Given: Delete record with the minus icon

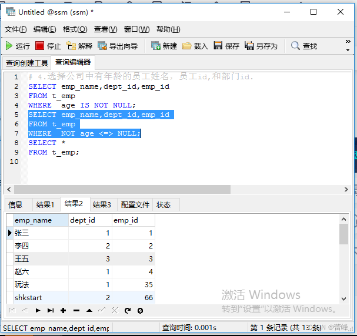Looking at the screenshot, I should coord(76,311).
